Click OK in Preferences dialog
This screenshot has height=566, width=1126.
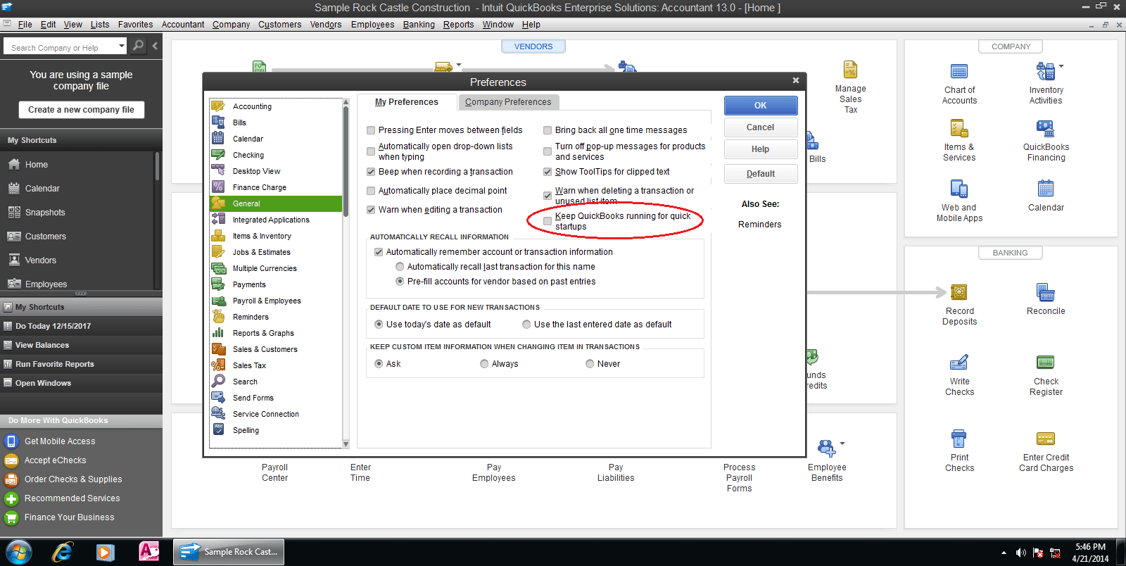(761, 106)
